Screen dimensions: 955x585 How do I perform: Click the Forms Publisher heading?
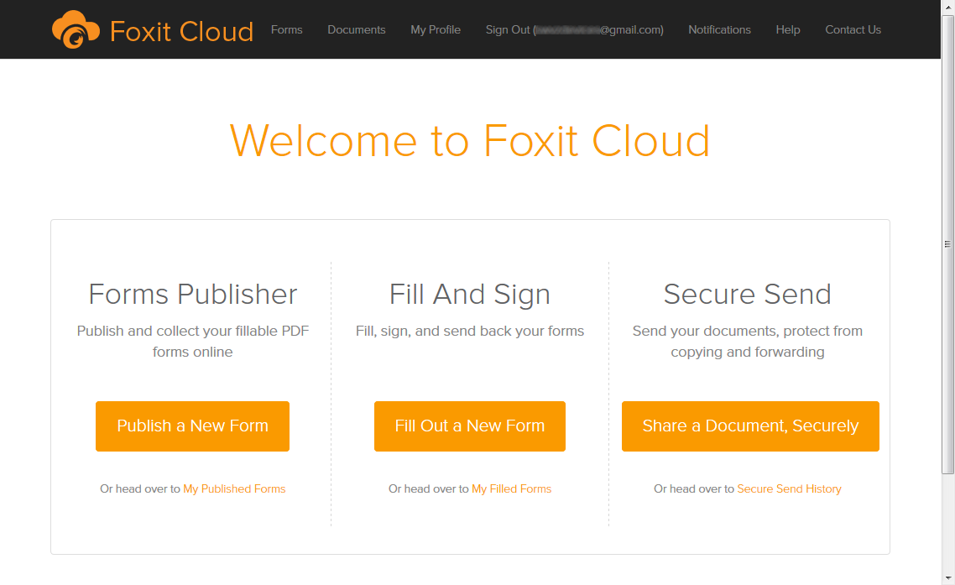coord(193,294)
